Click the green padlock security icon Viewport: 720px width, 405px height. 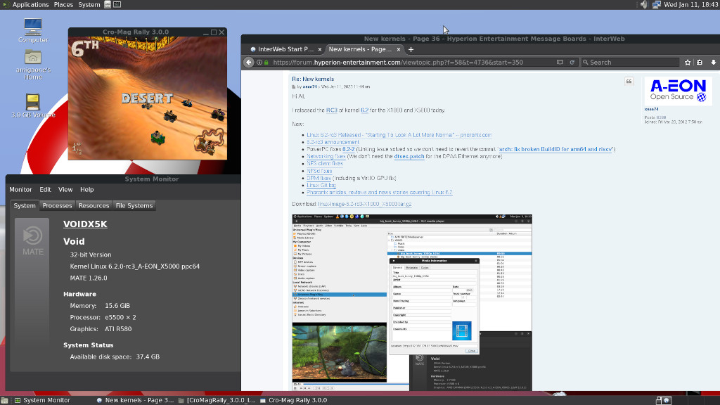point(266,63)
